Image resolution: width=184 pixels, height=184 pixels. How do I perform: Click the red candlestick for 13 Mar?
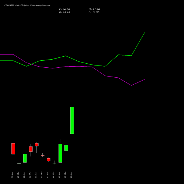tap(37, 145)
